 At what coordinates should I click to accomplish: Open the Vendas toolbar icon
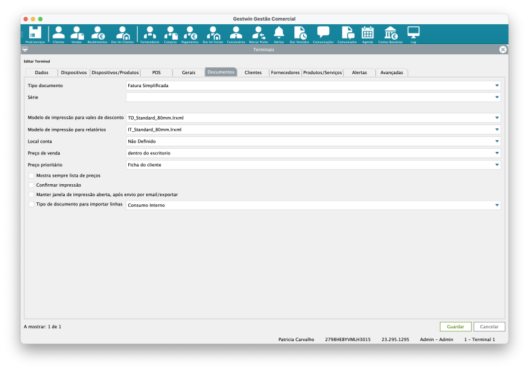pyautogui.click(x=77, y=34)
